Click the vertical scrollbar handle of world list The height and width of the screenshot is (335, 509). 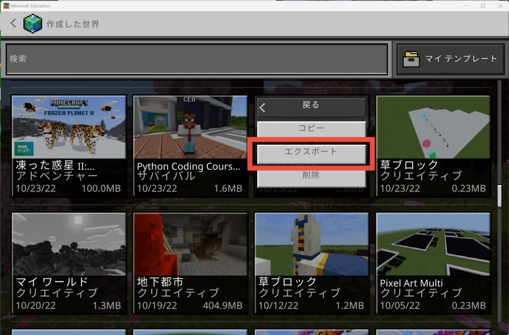[x=500, y=196]
